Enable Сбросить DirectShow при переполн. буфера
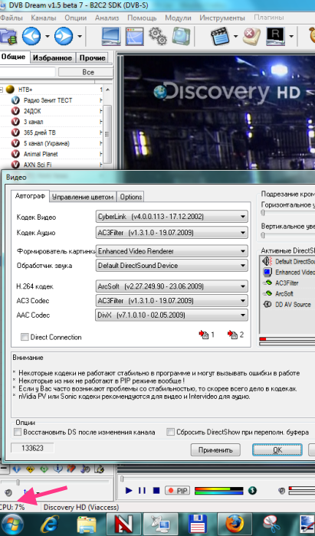 (x=170, y=432)
